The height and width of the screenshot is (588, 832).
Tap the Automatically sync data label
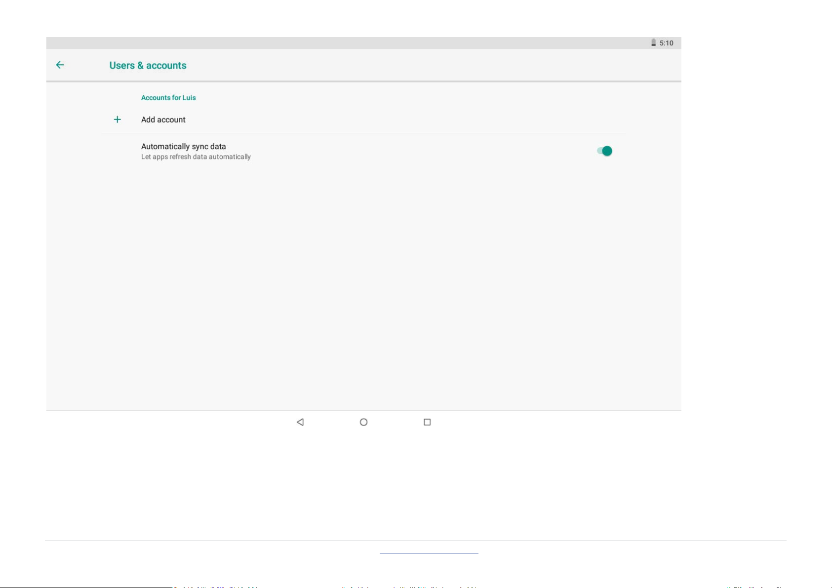pyautogui.click(x=184, y=146)
